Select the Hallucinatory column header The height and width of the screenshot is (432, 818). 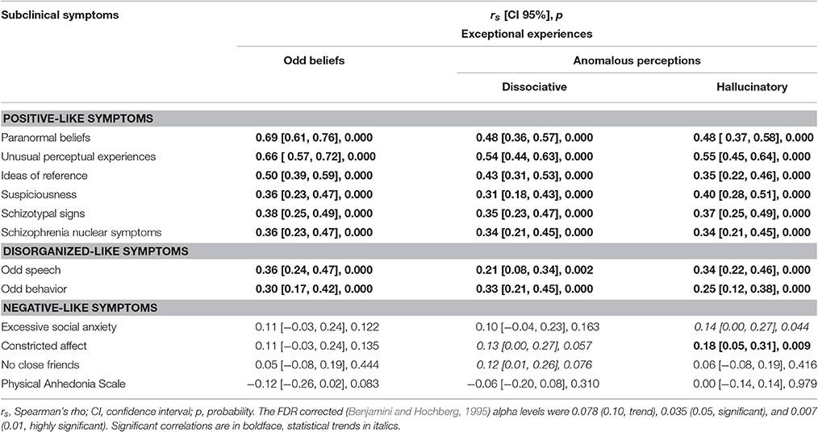752,86
